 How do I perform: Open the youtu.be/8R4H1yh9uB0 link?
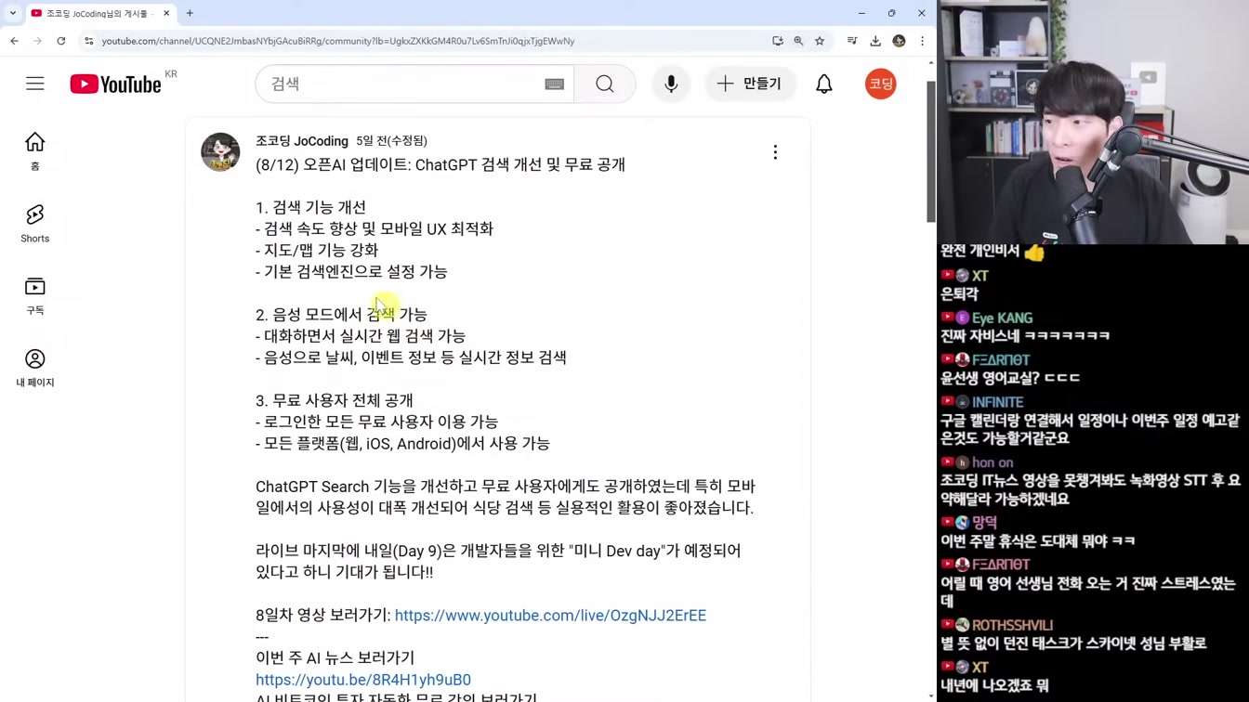363,680
